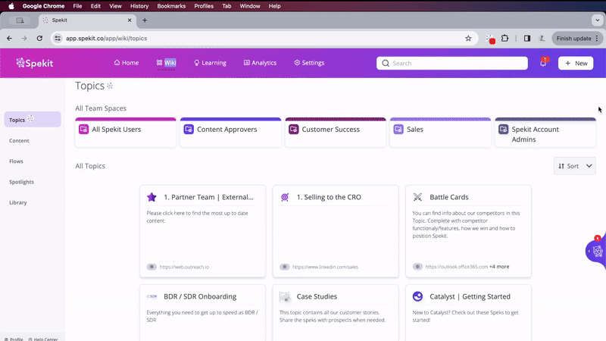Open the Help Center link

[43, 339]
